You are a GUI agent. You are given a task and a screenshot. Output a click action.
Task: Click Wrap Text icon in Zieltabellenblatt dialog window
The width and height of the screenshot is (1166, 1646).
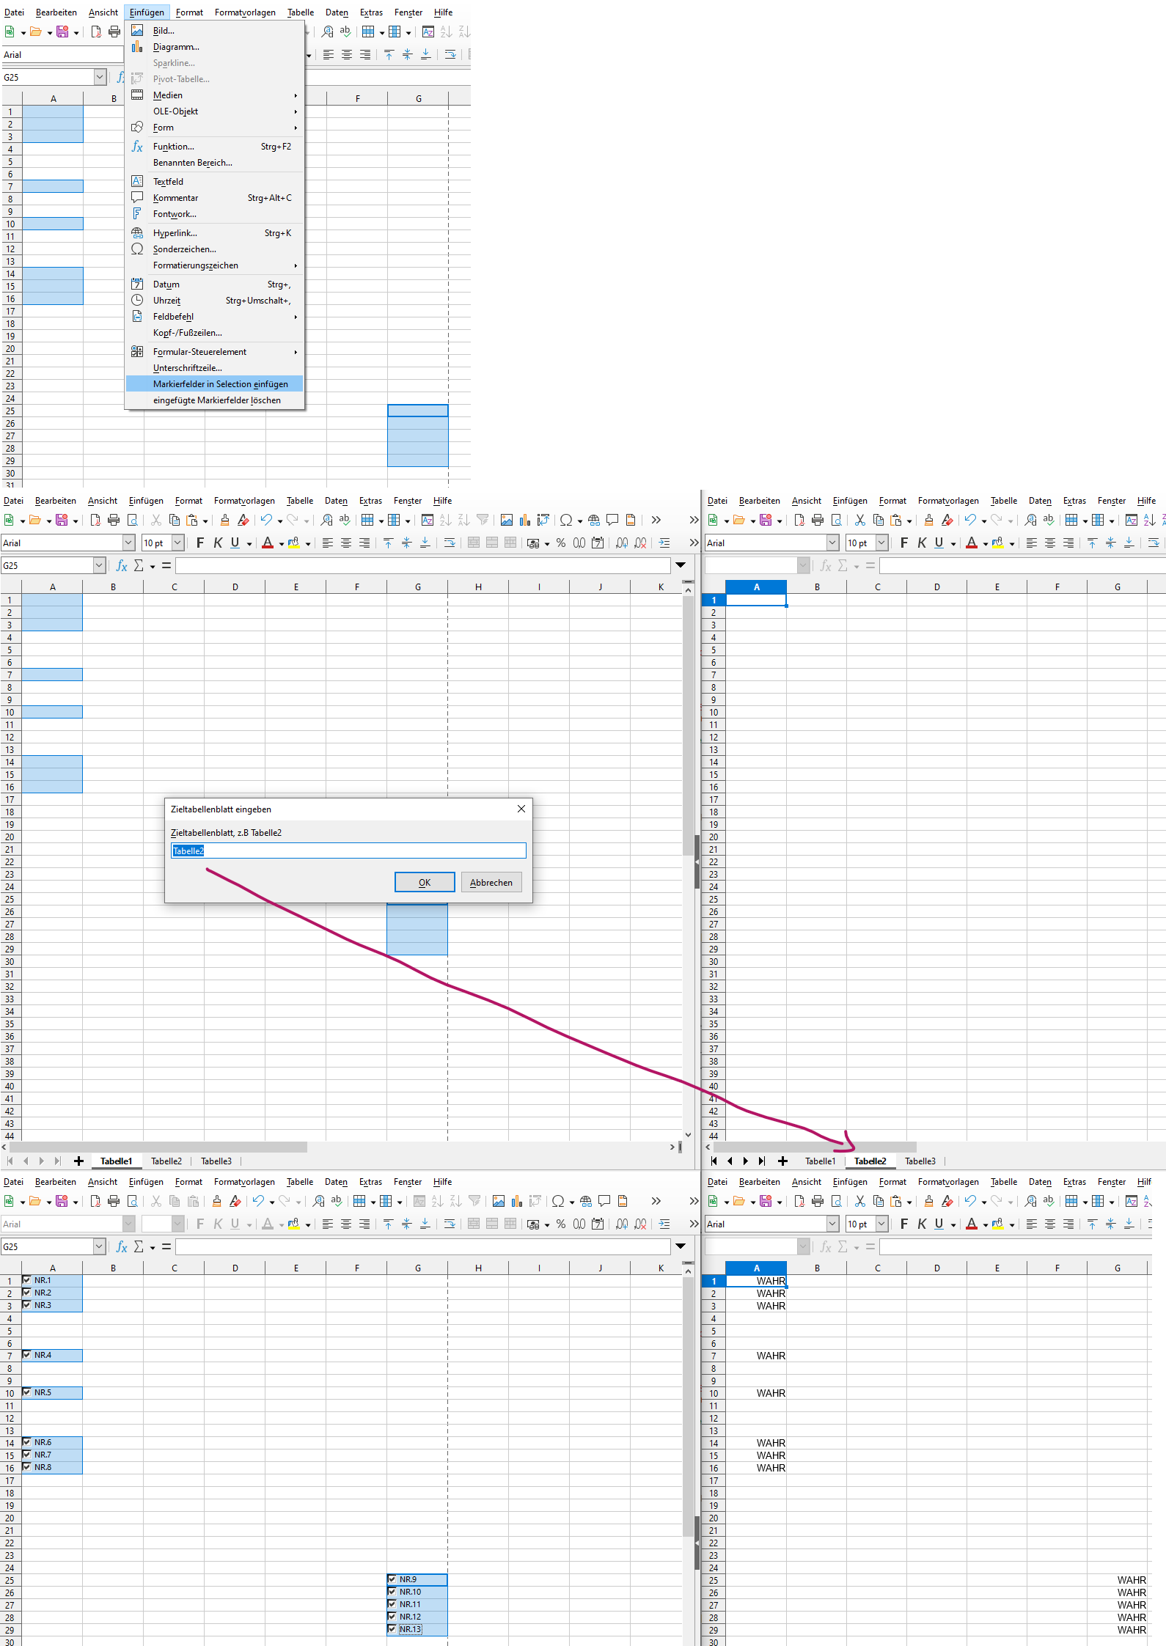tap(450, 543)
